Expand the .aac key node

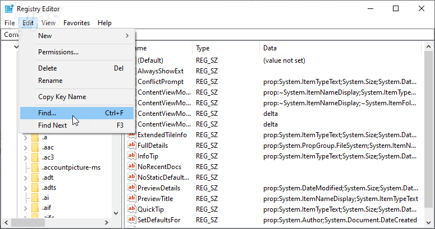pyautogui.click(x=25, y=147)
